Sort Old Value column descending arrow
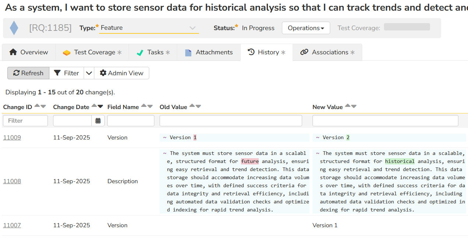This screenshot has width=468, height=239. (x=198, y=106)
